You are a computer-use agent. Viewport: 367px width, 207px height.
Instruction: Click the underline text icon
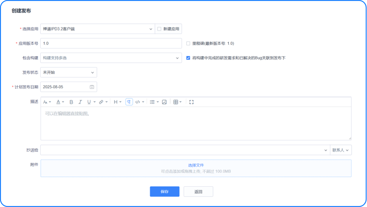tap(89, 102)
